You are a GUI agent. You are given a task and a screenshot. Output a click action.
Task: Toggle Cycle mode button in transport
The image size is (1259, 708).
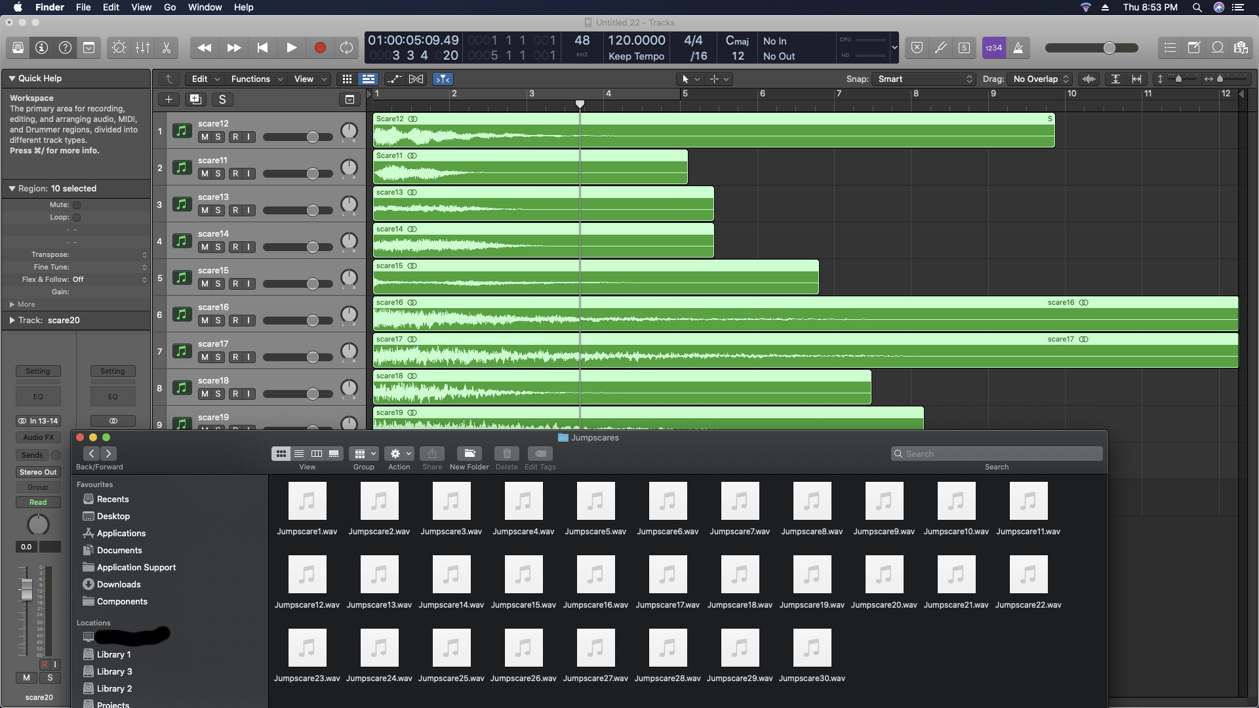(346, 48)
